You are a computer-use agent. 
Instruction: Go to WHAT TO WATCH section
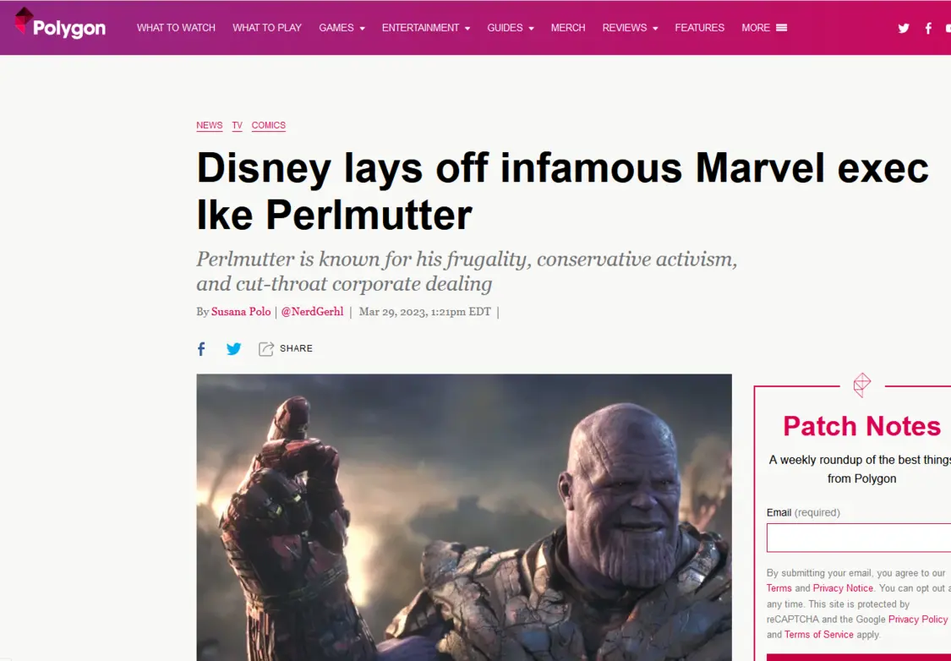176,28
